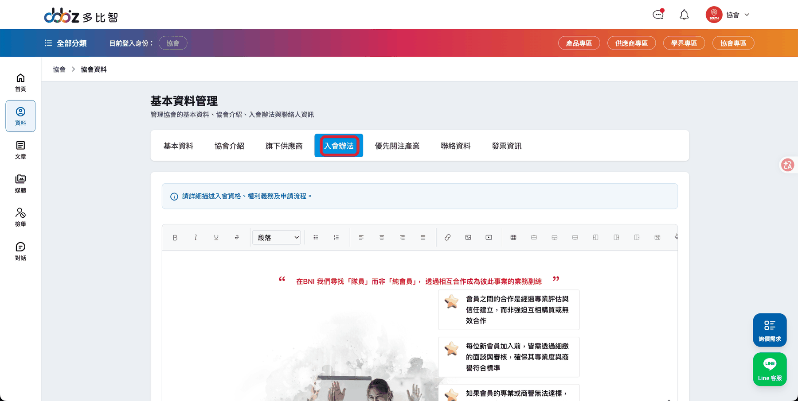
Task: Insert a table into the editor
Action: pos(513,238)
